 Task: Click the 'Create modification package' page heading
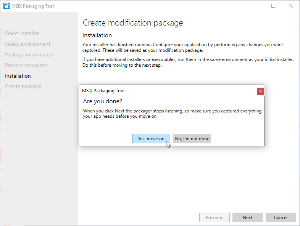pos(133,23)
